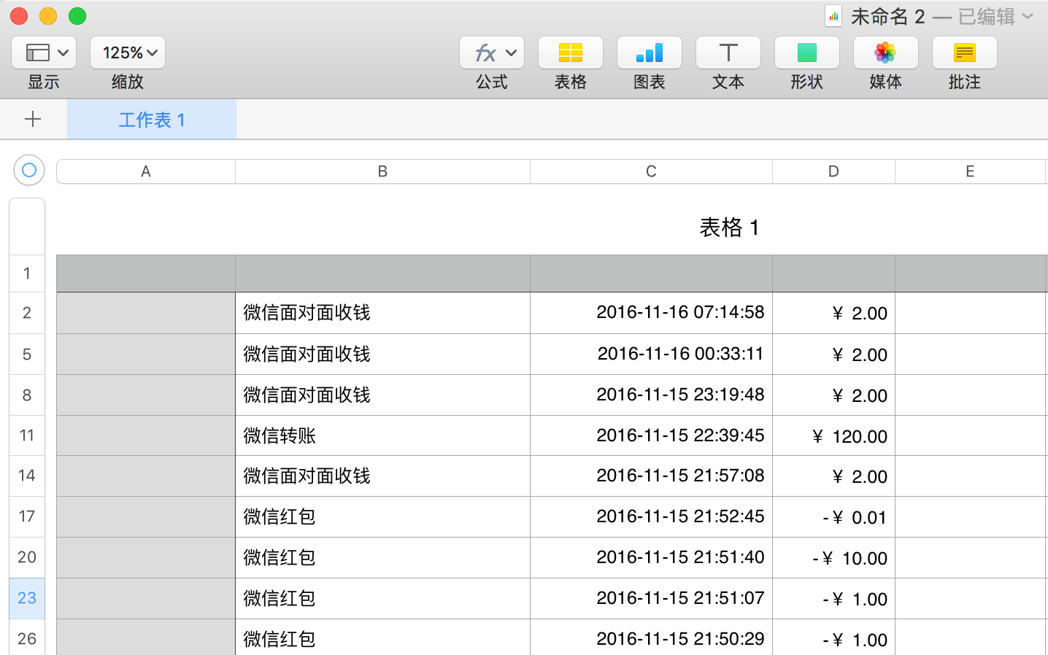Click the 表格 1 table title
Image resolution: width=1048 pixels, height=655 pixels.
pos(729,228)
